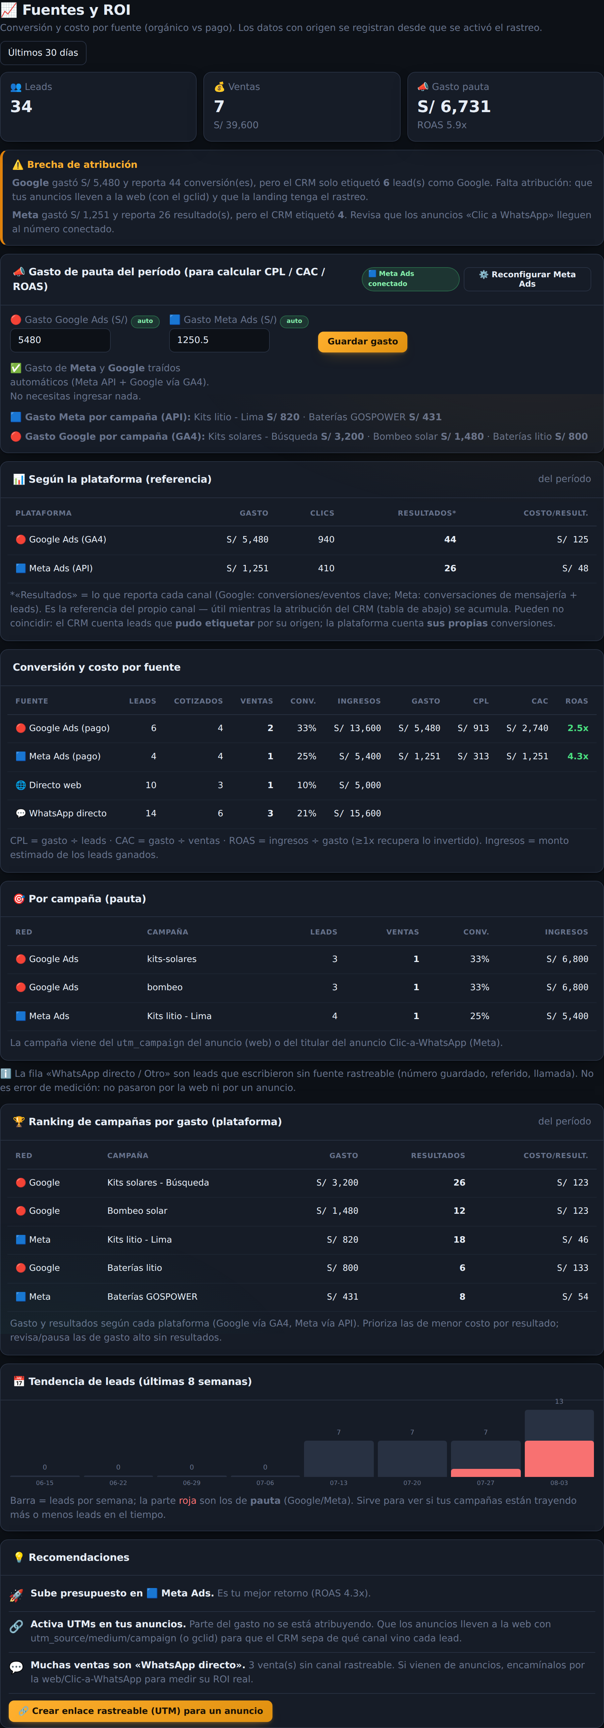The height and width of the screenshot is (1728, 604).
Task: Click calendar icon beside Tendencia de leads heading
Action: 19,1381
